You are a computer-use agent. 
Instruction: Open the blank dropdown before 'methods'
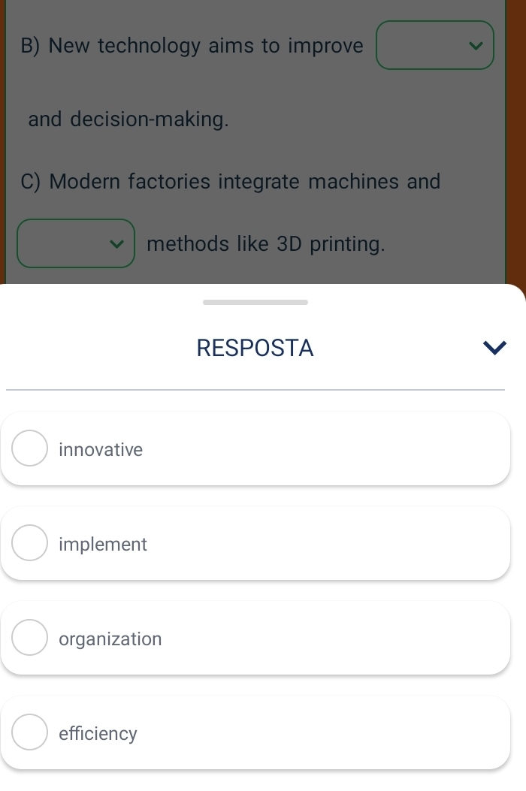(75, 244)
